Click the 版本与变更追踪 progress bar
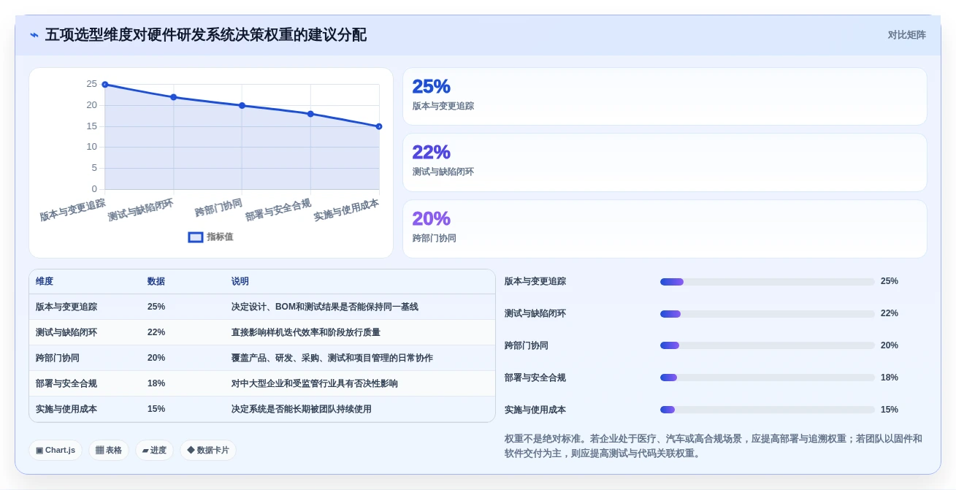 coord(767,282)
